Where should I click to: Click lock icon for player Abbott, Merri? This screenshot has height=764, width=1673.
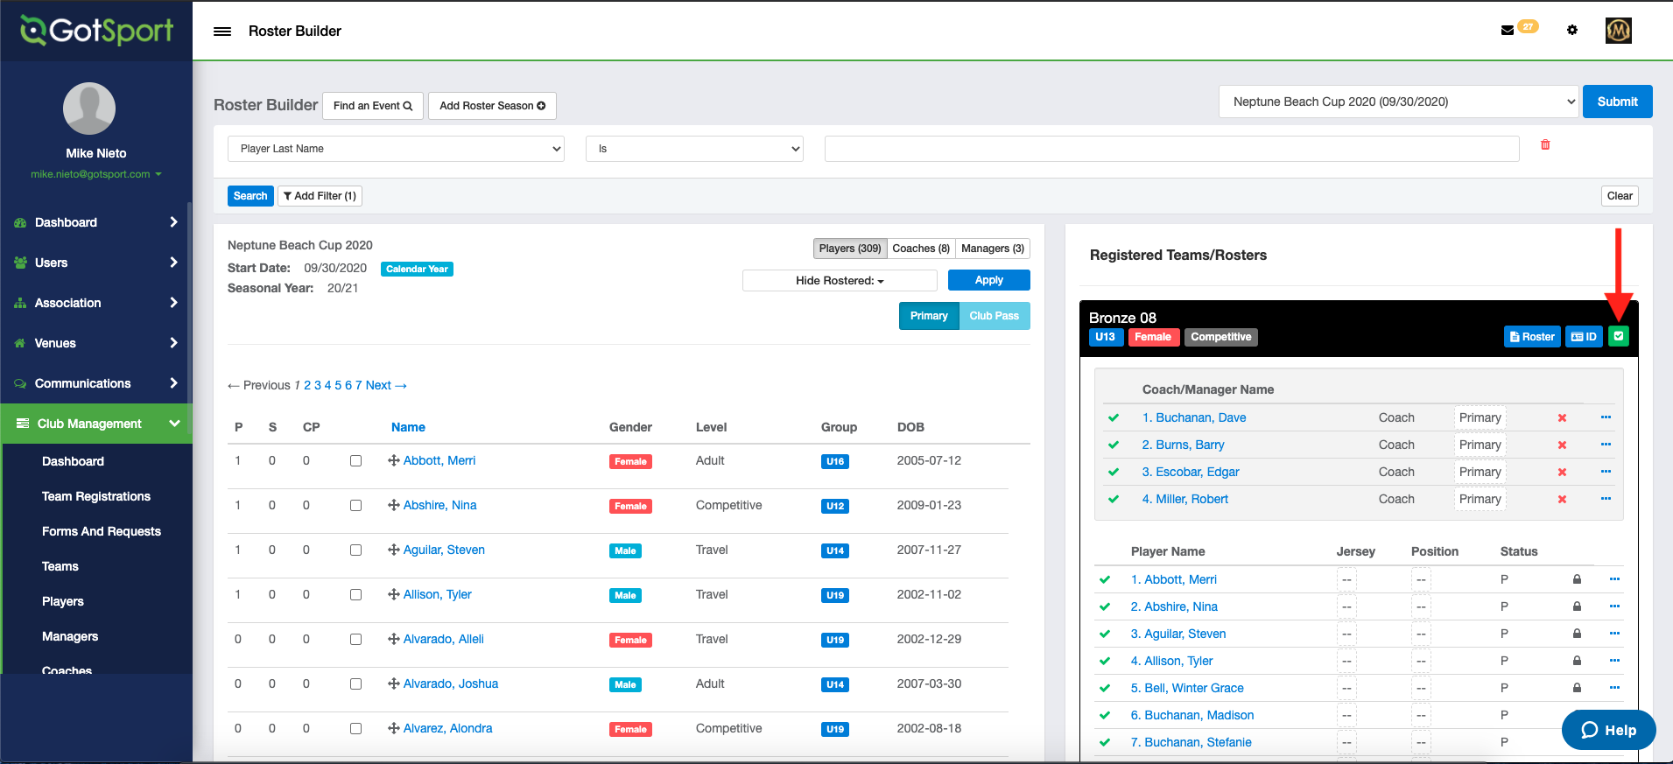[x=1577, y=579]
